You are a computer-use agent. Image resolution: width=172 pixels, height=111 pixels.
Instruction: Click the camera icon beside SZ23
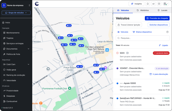[127, 53]
